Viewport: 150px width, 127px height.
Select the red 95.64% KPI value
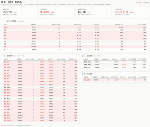coord(45,12)
